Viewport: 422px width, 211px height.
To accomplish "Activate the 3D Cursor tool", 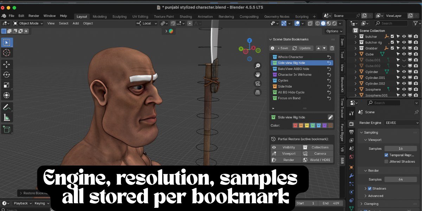I will (x=7, y=53).
